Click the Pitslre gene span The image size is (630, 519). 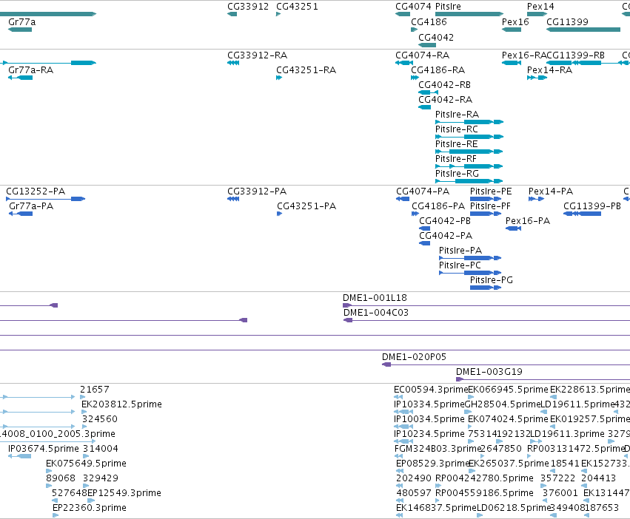click(x=469, y=14)
